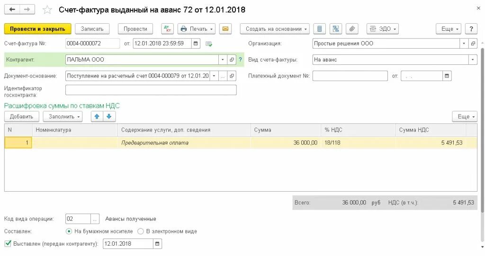Viewport: 485px width, 256px height.
Task: Click green question mark next to Контрагент
Action: click(240, 60)
